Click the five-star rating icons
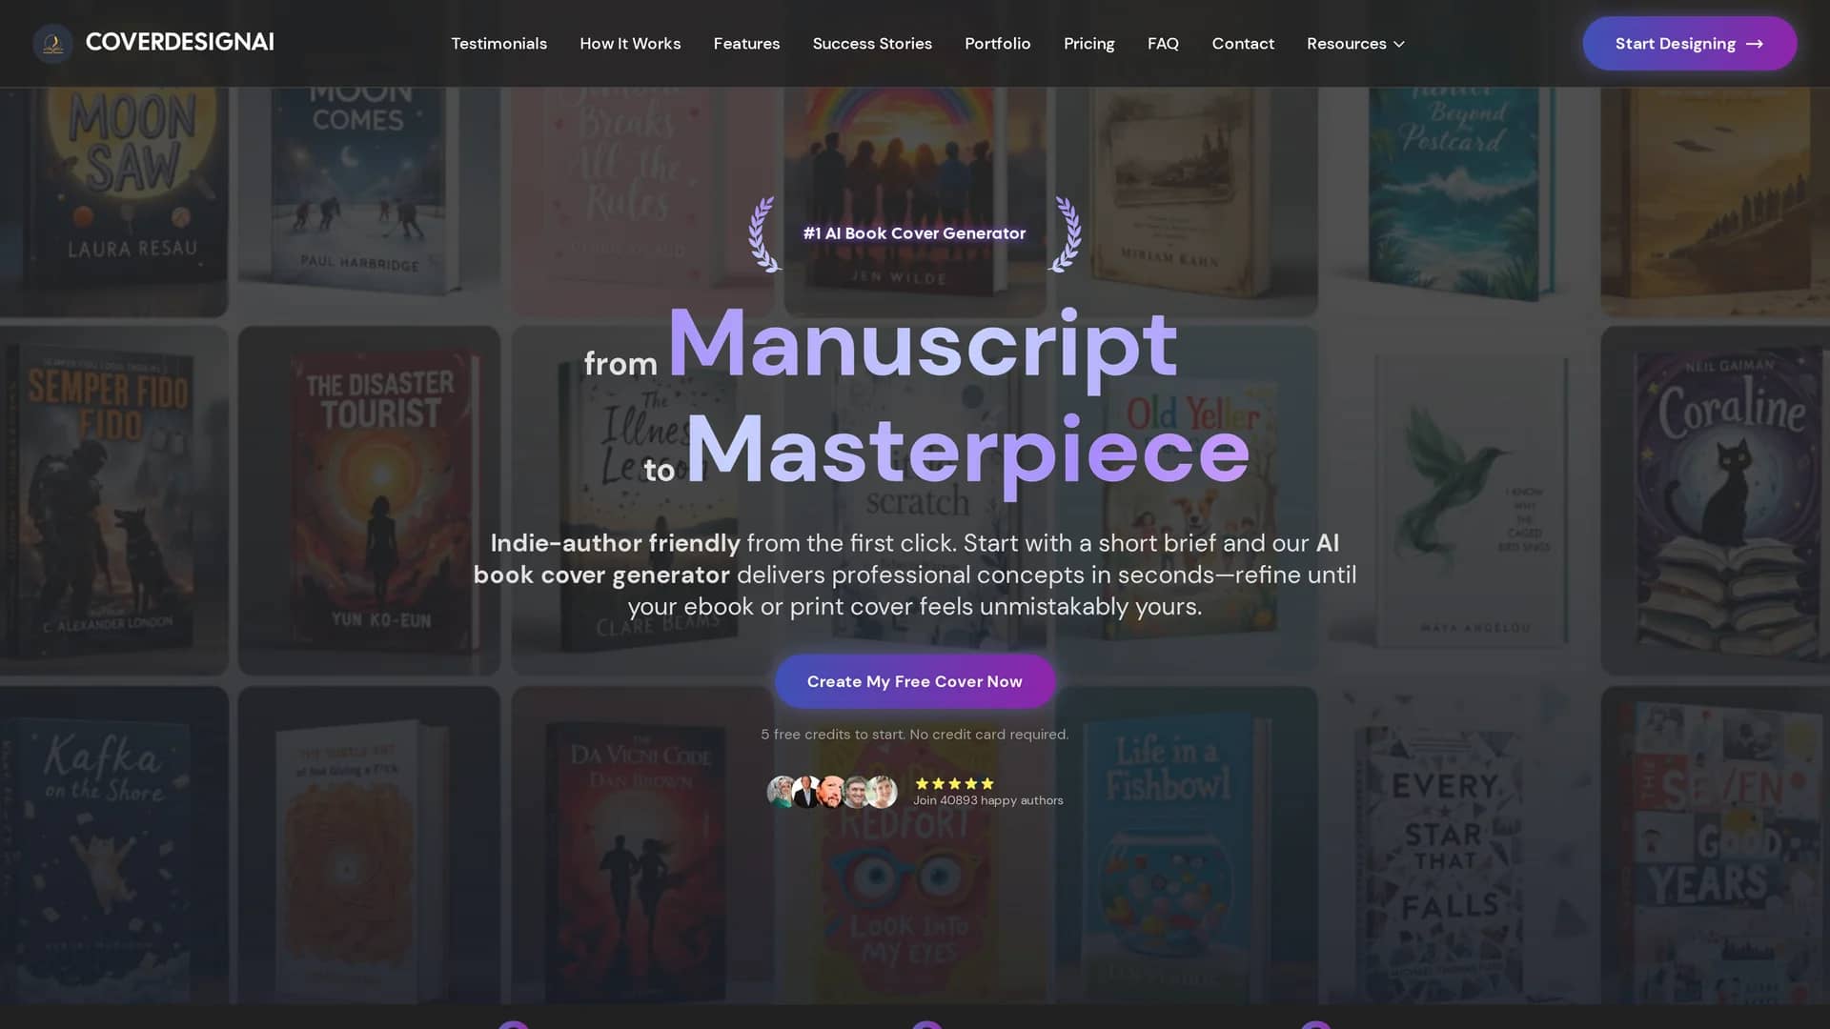1830x1029 pixels. pos(954,783)
